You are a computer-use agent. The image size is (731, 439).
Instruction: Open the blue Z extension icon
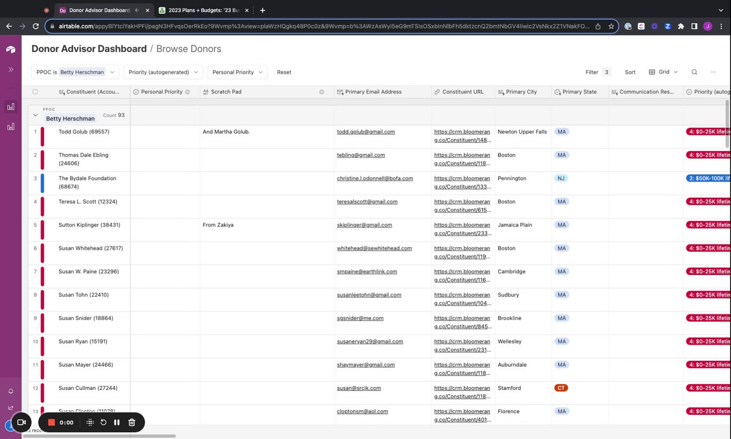(x=668, y=26)
